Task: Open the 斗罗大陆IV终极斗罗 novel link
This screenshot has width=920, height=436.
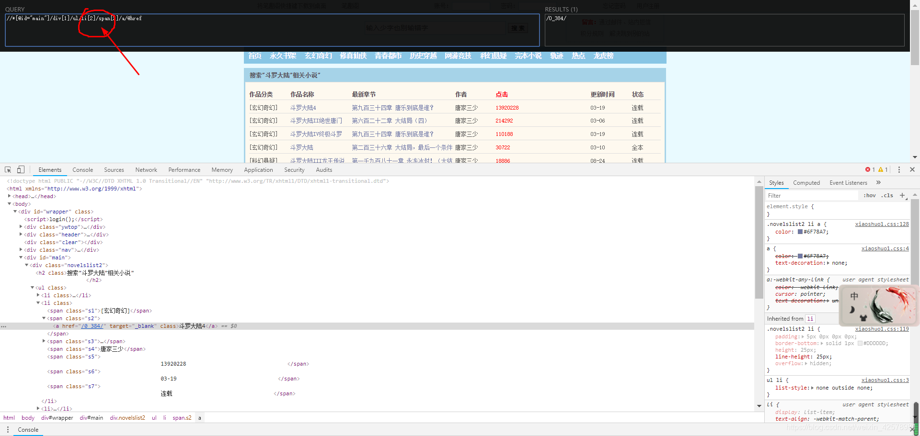Action: (316, 134)
